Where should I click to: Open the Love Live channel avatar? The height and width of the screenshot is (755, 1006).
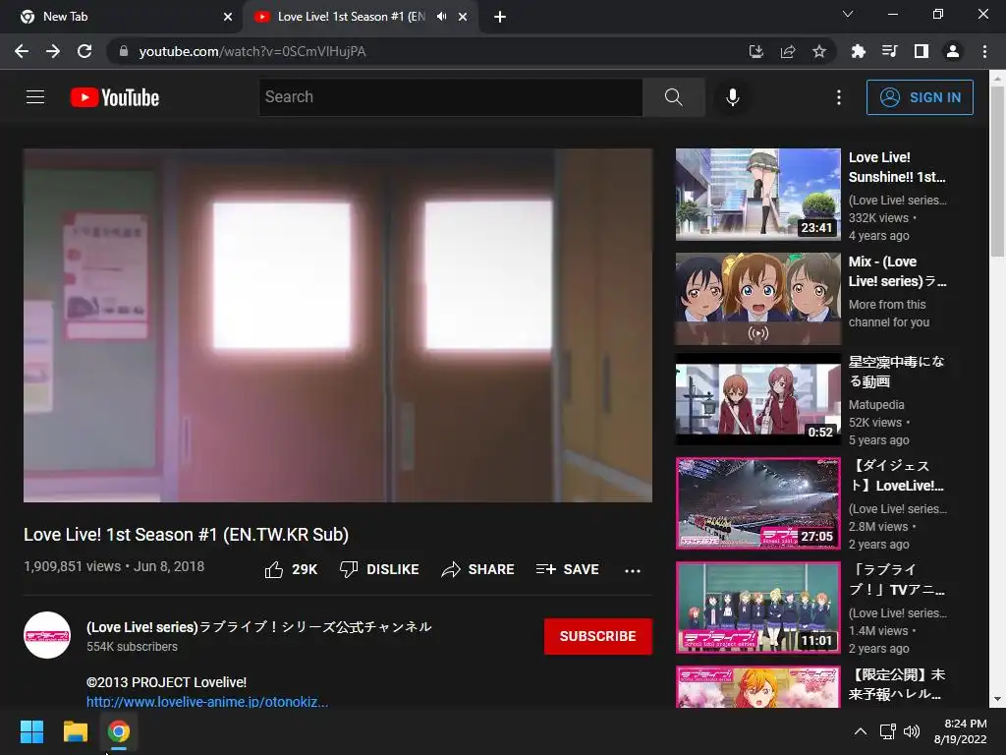47,635
